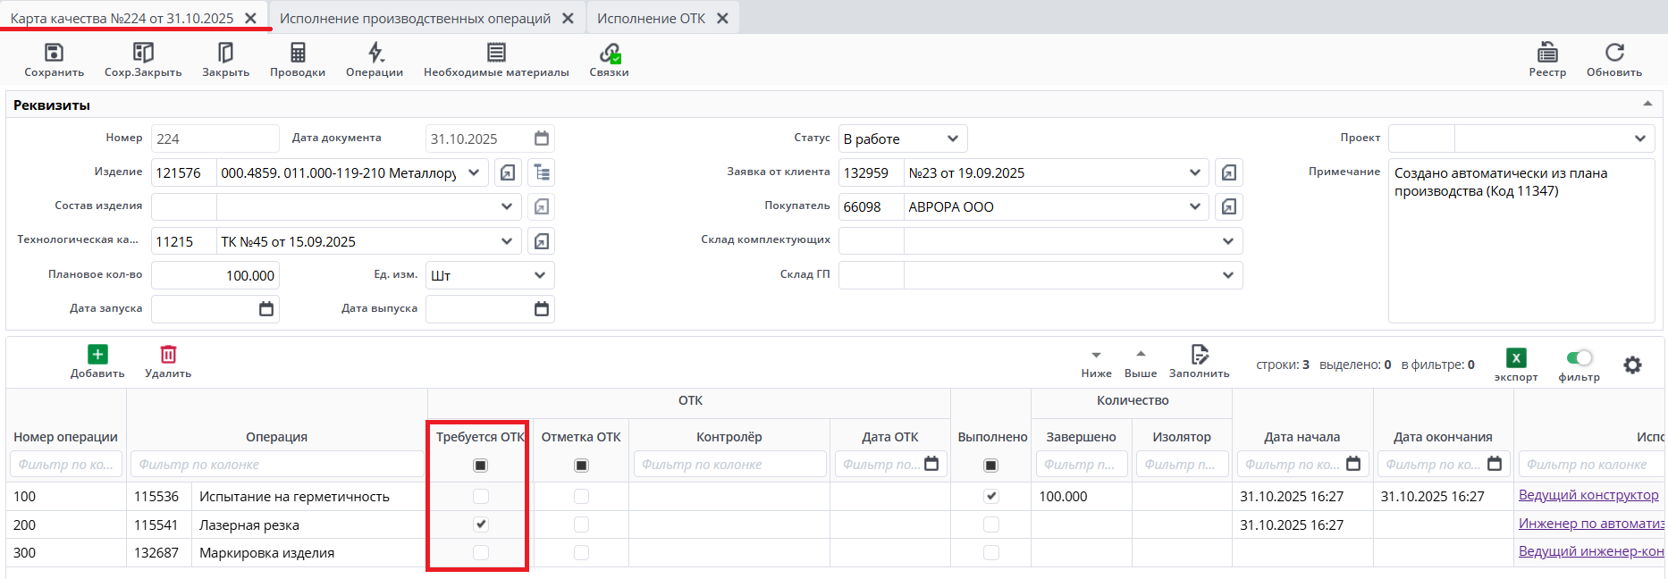Open the Операции toolbar icon
Image resolution: width=1668 pixels, height=579 pixels.
375,54
